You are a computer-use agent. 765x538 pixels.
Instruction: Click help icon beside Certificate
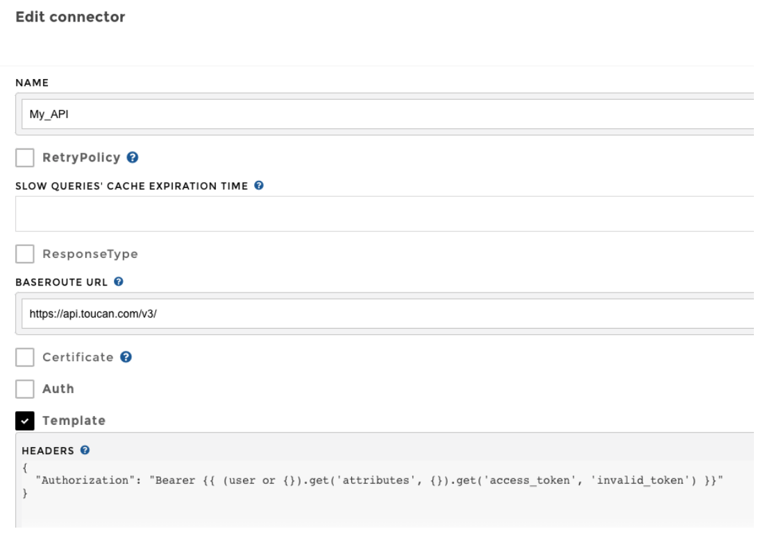coord(126,358)
